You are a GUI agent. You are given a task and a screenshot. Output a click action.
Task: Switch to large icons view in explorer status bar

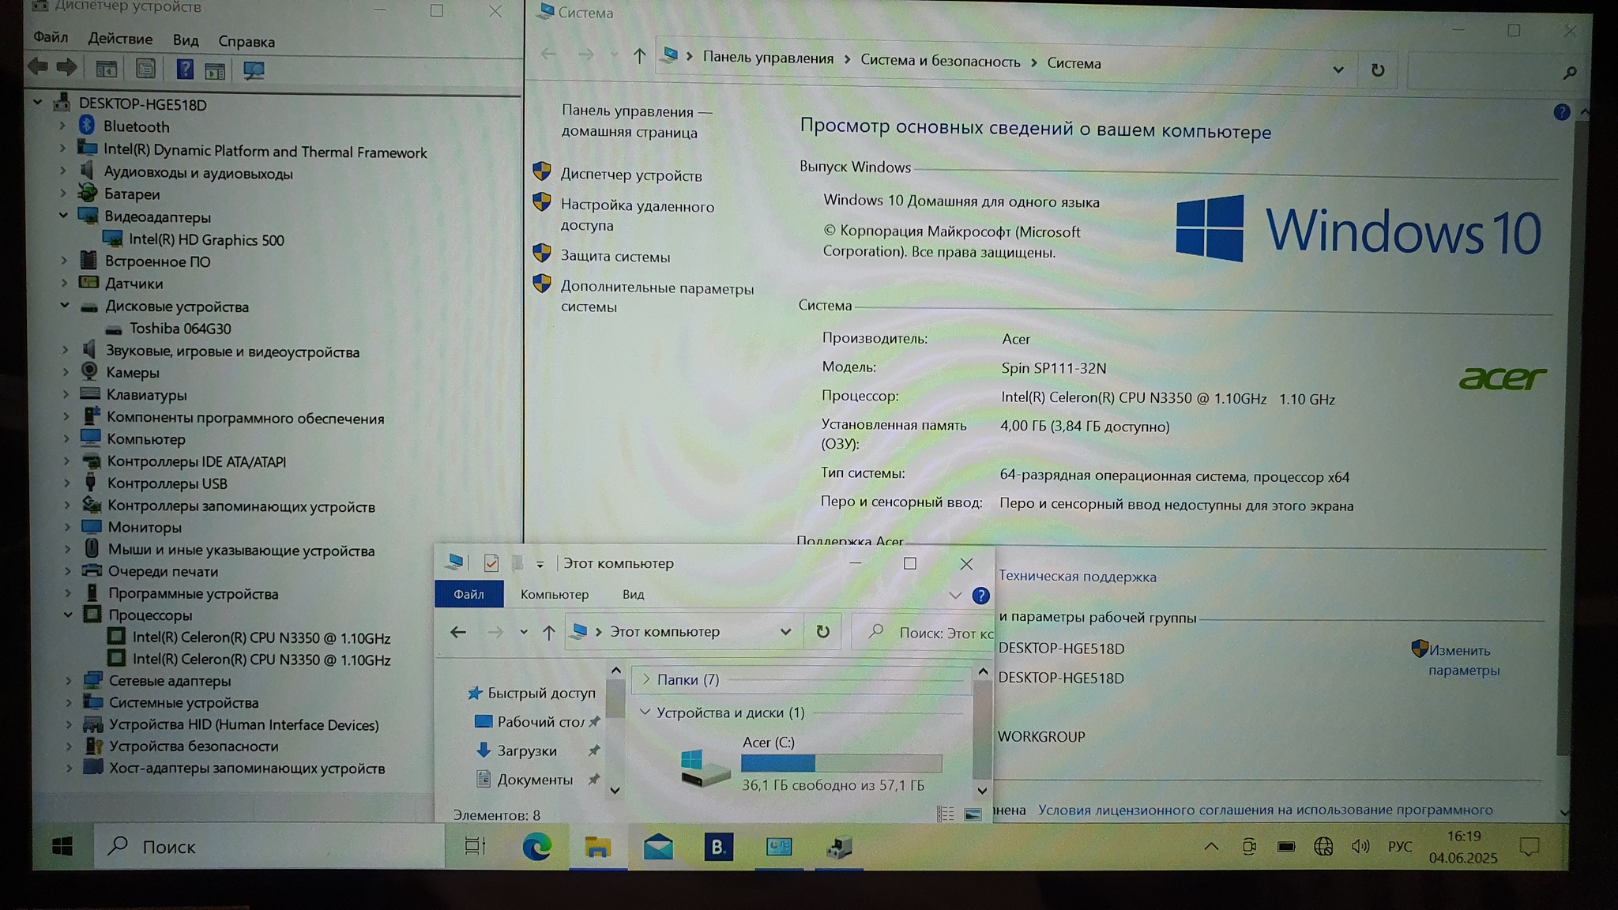973,814
